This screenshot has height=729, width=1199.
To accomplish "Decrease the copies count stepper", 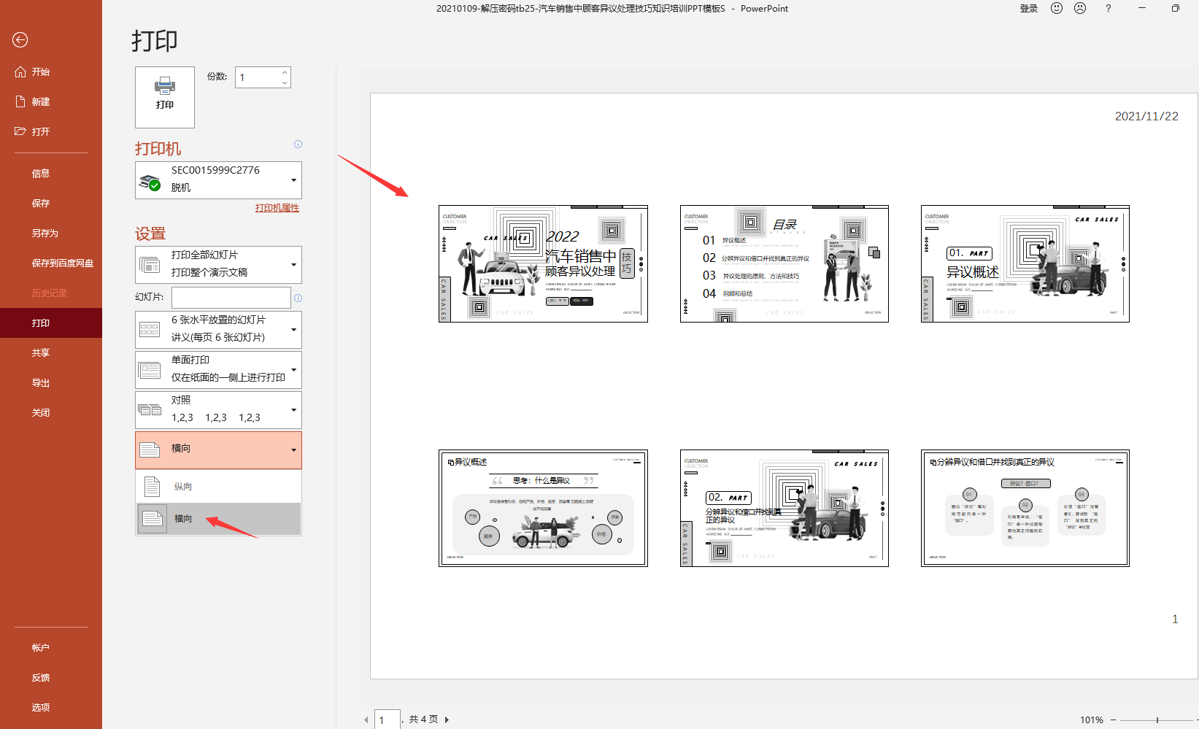I will point(285,82).
